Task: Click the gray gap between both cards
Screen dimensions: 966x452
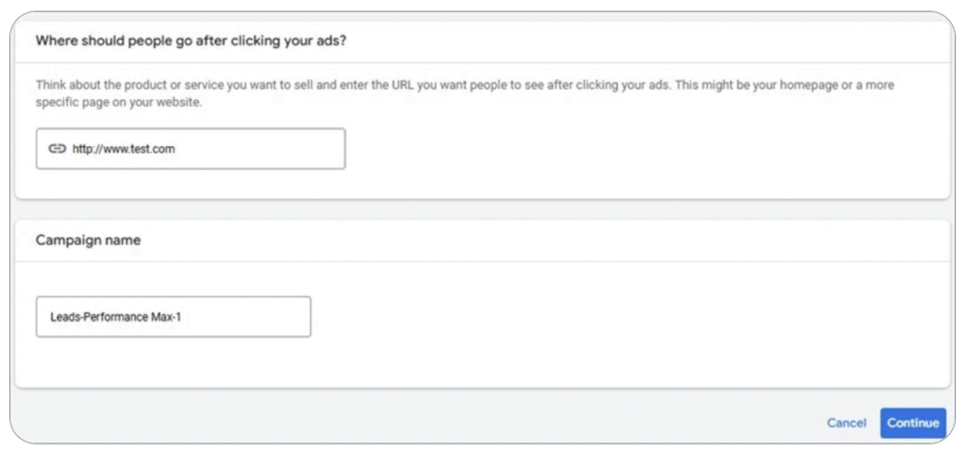Action: tap(482, 210)
